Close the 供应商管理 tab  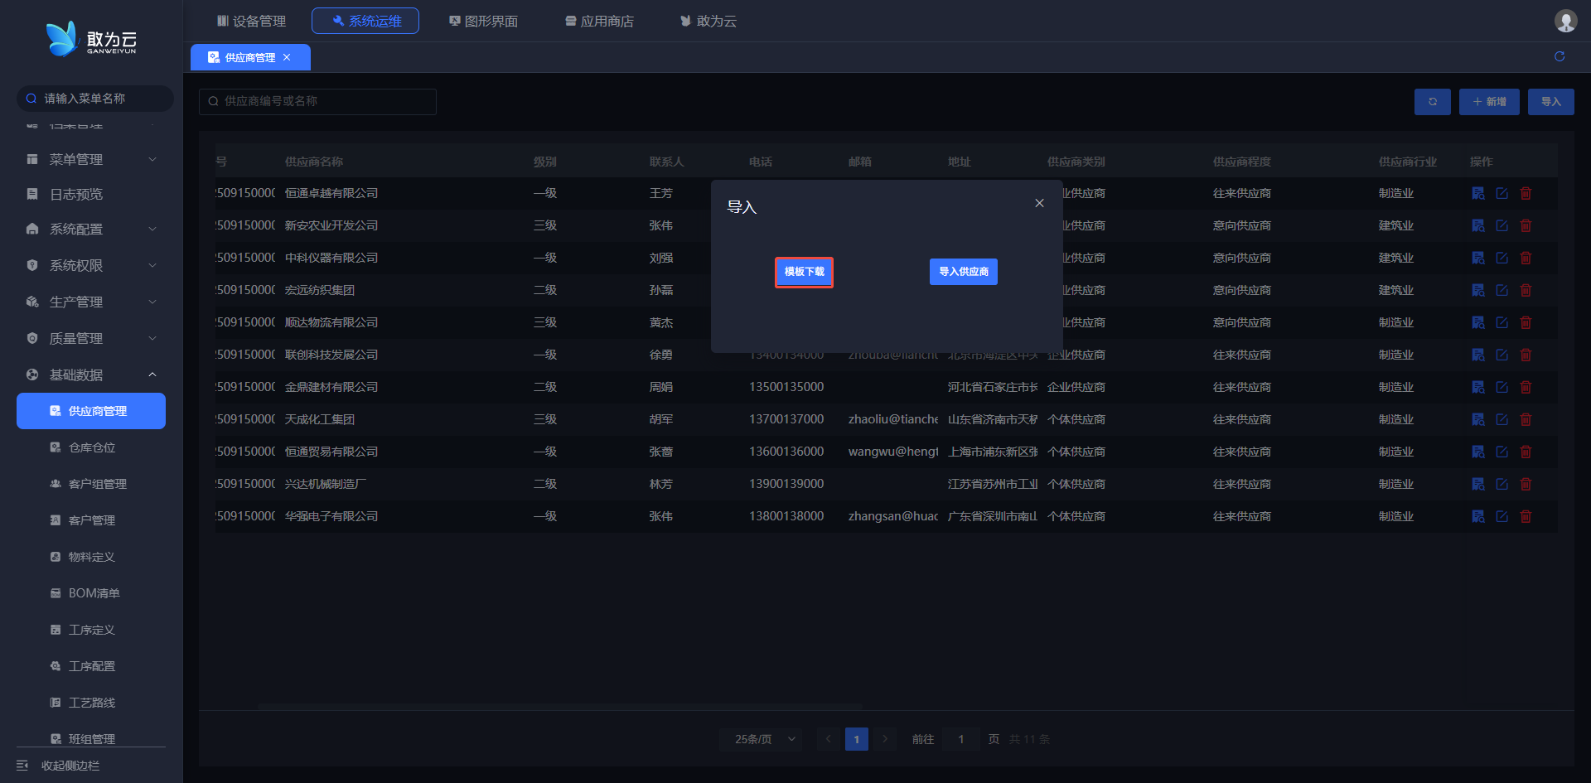coord(287,57)
